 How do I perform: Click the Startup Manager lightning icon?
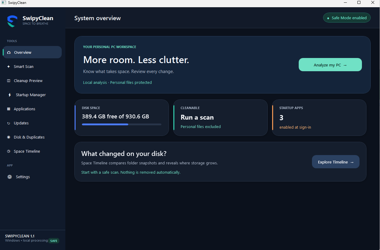pos(10,95)
